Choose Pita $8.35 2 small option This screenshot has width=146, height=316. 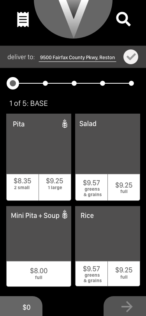[22, 187]
